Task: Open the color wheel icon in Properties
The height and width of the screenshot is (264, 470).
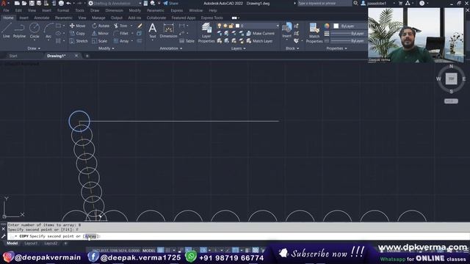Action: (x=327, y=26)
